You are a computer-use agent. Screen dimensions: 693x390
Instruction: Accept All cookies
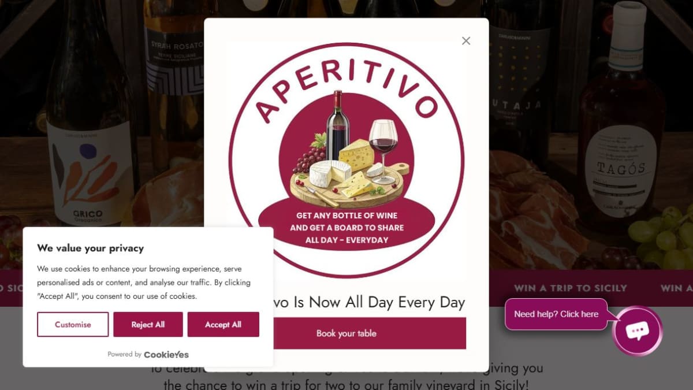(x=223, y=325)
